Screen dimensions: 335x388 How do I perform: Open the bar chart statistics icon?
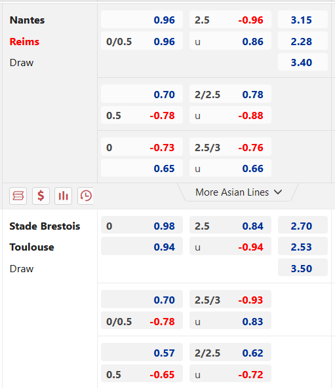63,196
